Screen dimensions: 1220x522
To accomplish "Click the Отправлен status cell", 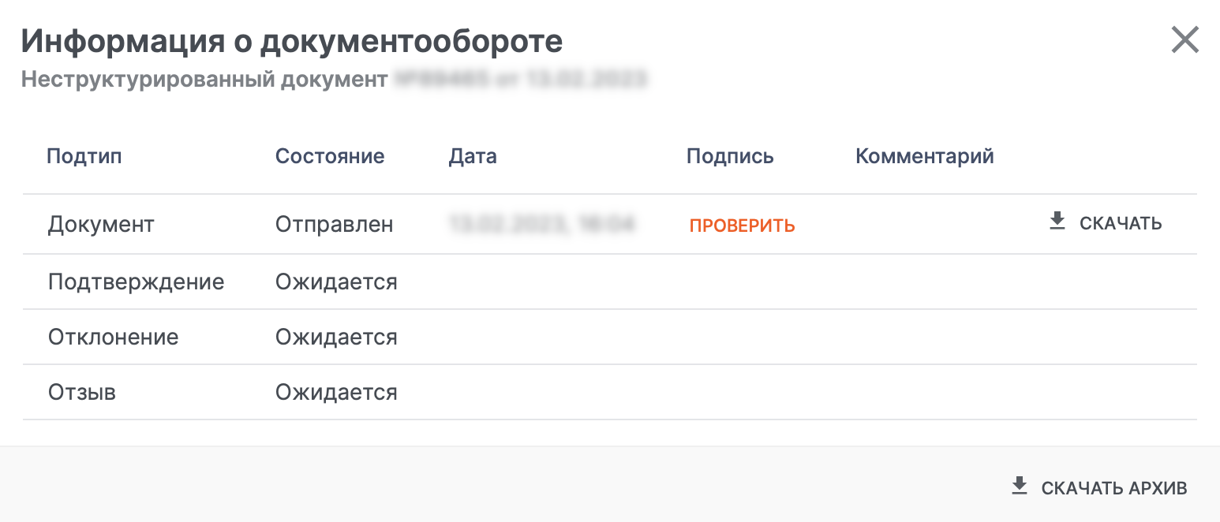I will (x=334, y=225).
